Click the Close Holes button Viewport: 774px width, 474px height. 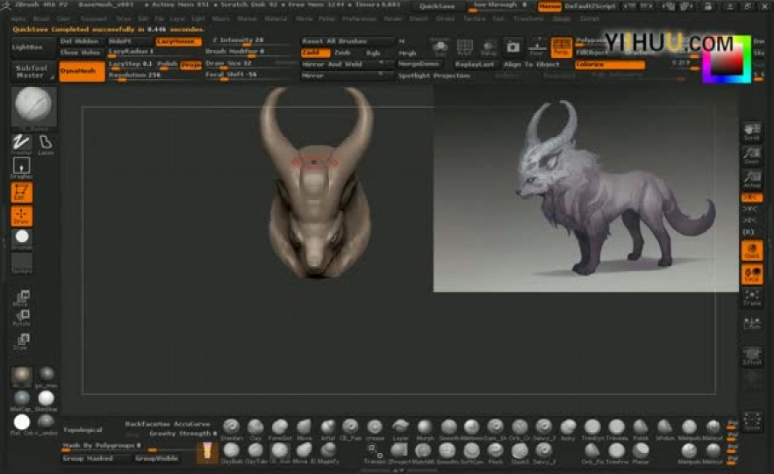(x=80, y=53)
